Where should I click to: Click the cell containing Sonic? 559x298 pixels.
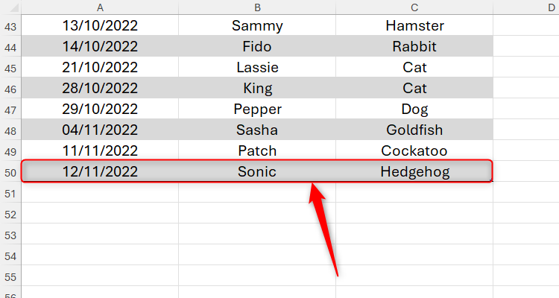pyautogui.click(x=257, y=171)
